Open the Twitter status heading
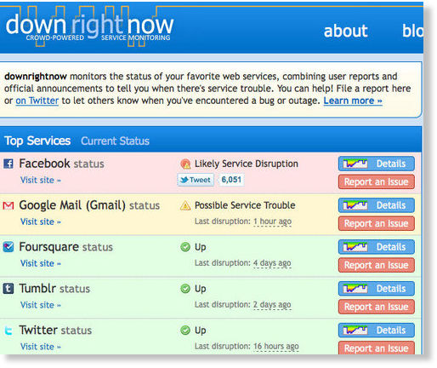The image size is (437, 368). coord(55,331)
